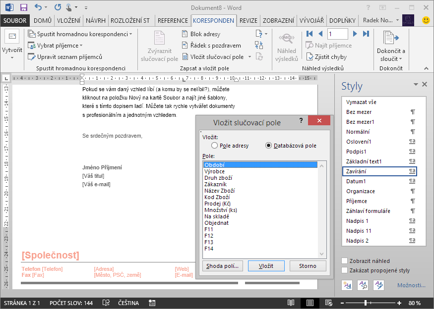Open the Style Inspector icon

tap(363, 285)
